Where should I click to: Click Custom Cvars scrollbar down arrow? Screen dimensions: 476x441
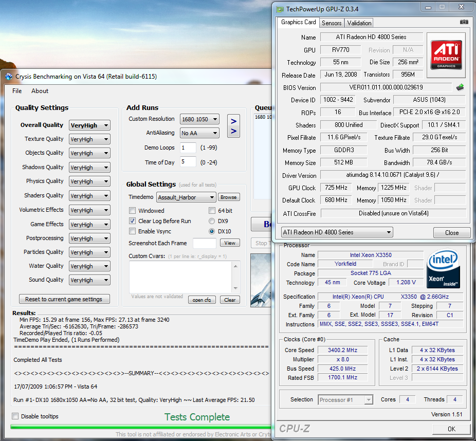tap(235, 288)
